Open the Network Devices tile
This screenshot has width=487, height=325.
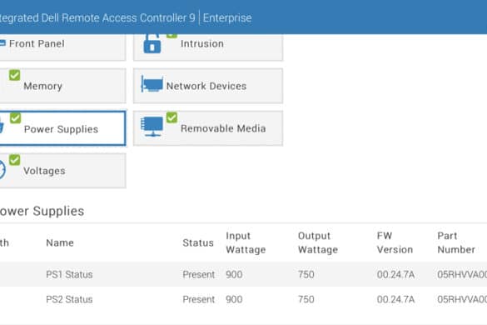click(x=208, y=86)
